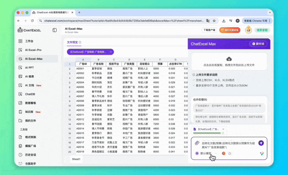Click budget cell 7200

tap(160, 124)
